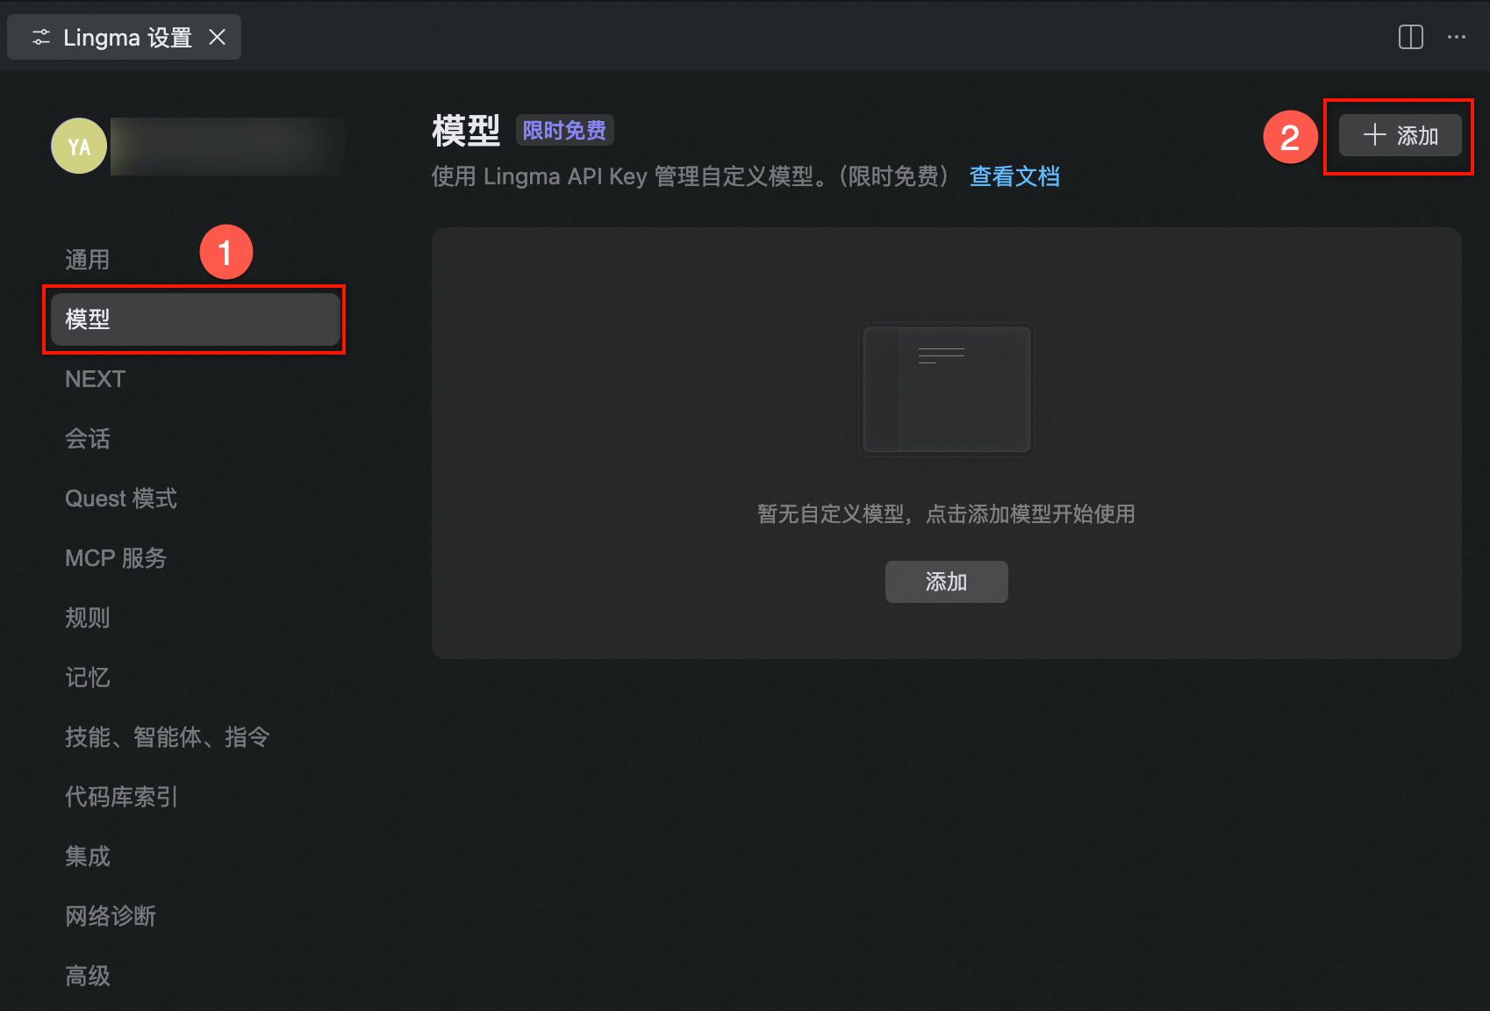1490x1011 pixels.
Task: Click the settings sliders icon in tab
Action: point(40,37)
